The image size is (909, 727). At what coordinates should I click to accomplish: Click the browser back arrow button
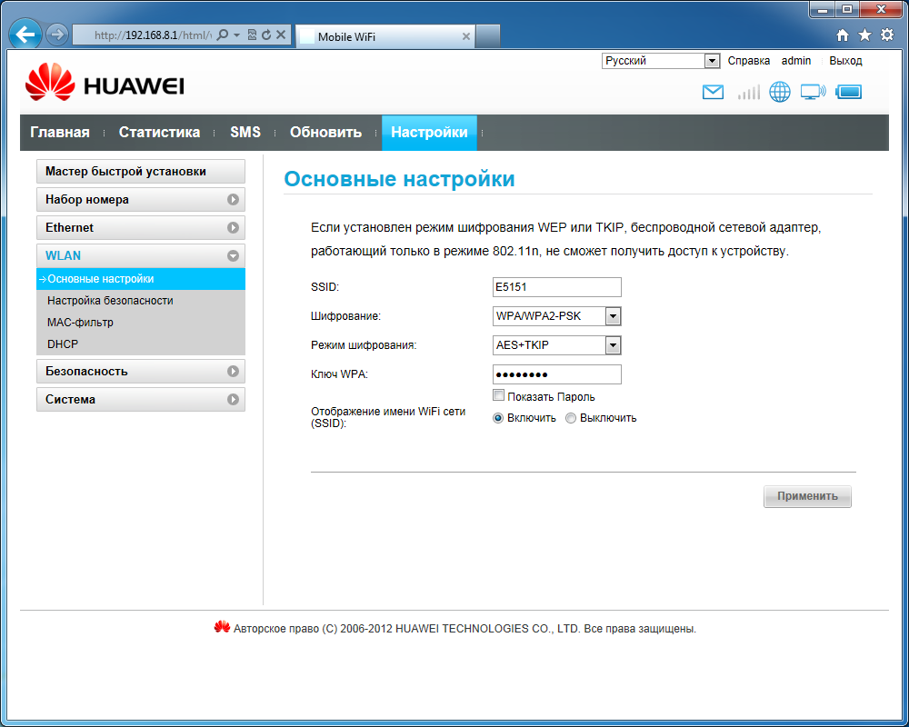[25, 35]
